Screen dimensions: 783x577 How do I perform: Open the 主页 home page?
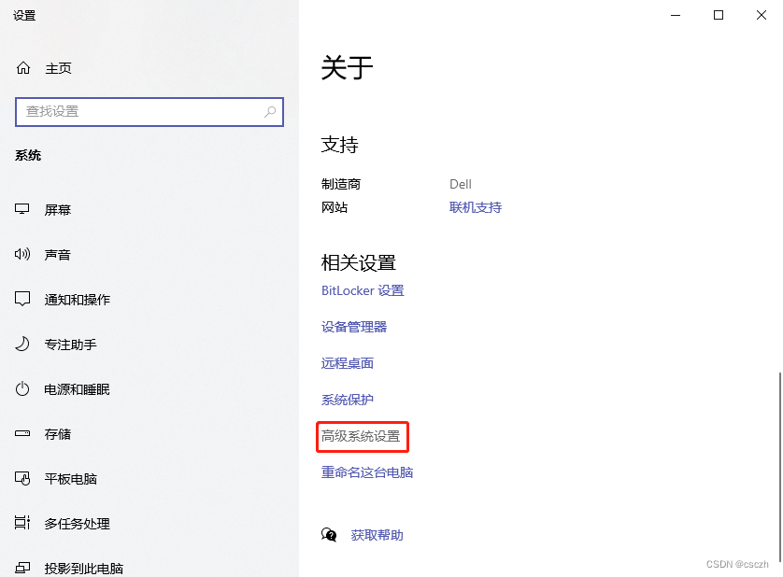tap(59, 68)
